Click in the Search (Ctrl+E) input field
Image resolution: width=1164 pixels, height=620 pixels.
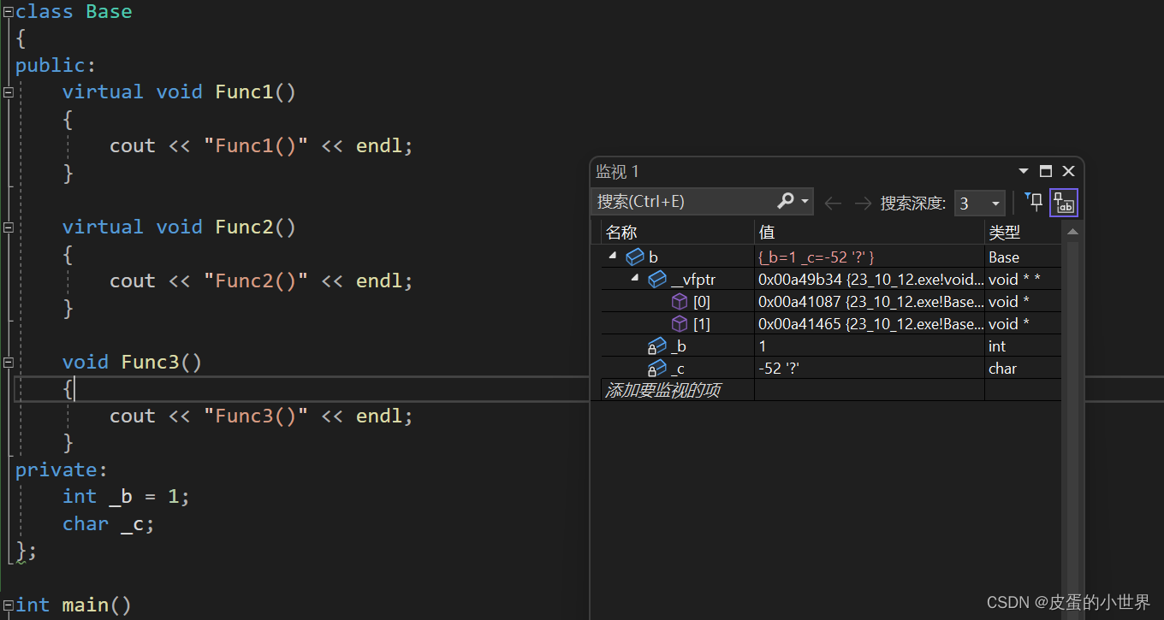point(685,202)
